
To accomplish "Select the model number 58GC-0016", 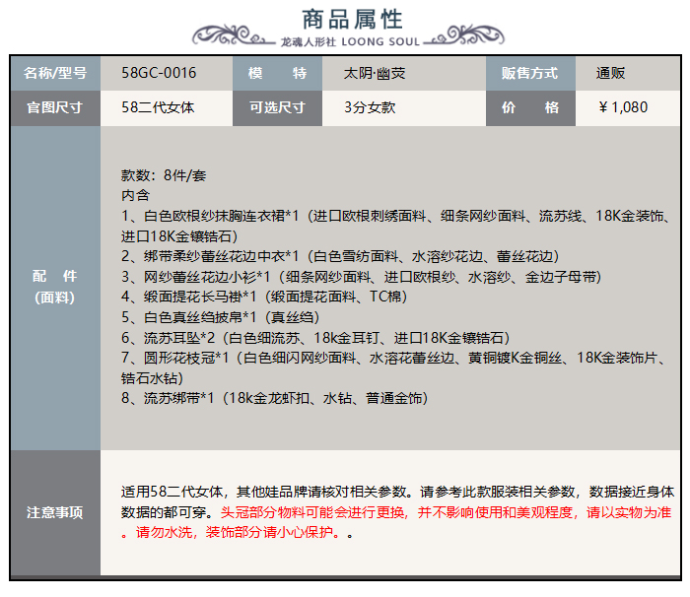I will (159, 73).
